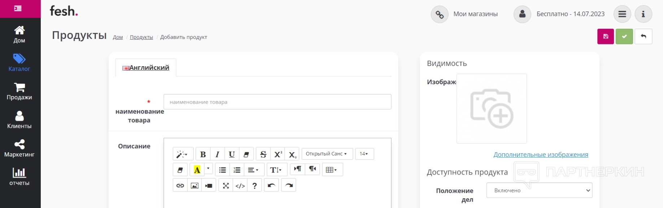Screen dimensions: 663x208
Task: Go to Продукты breadcrumb link
Action: point(141,37)
